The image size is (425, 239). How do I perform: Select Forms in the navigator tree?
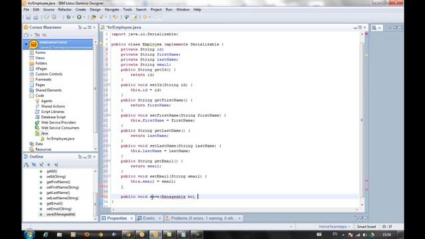41,52
